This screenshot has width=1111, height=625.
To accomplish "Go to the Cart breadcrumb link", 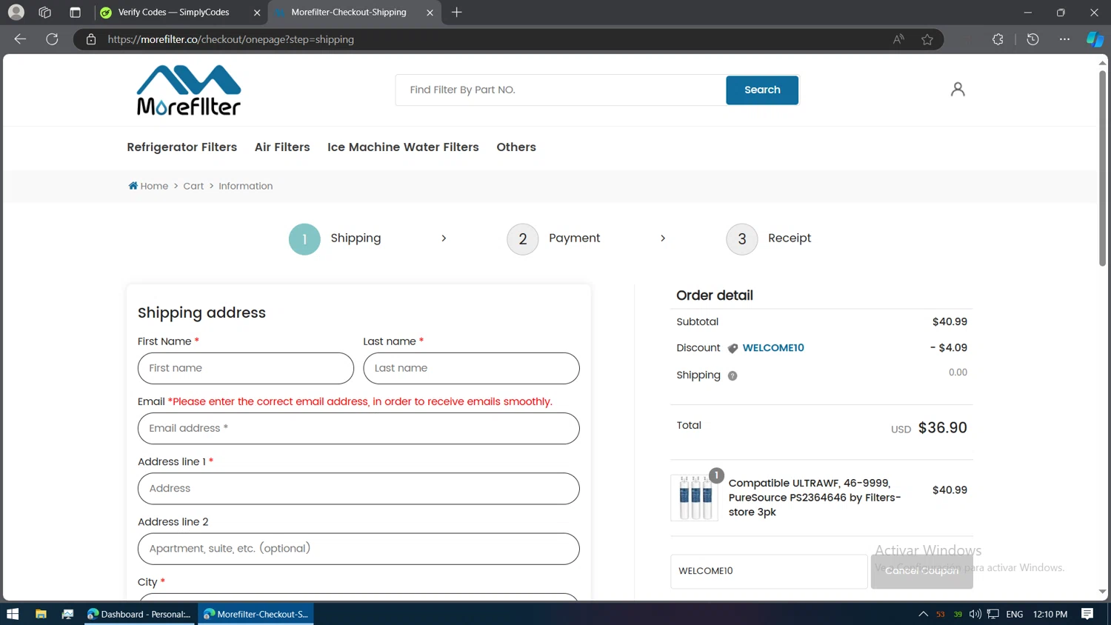I will tap(193, 186).
